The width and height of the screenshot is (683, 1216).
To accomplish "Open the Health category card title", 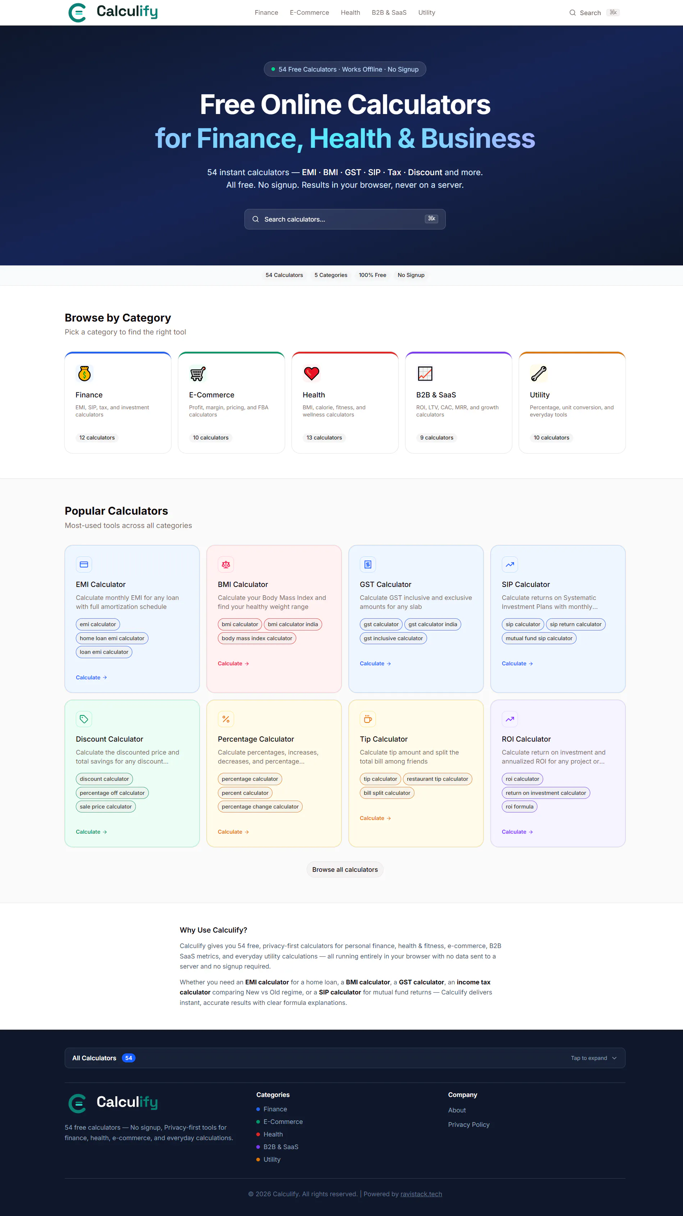I will coord(314,395).
